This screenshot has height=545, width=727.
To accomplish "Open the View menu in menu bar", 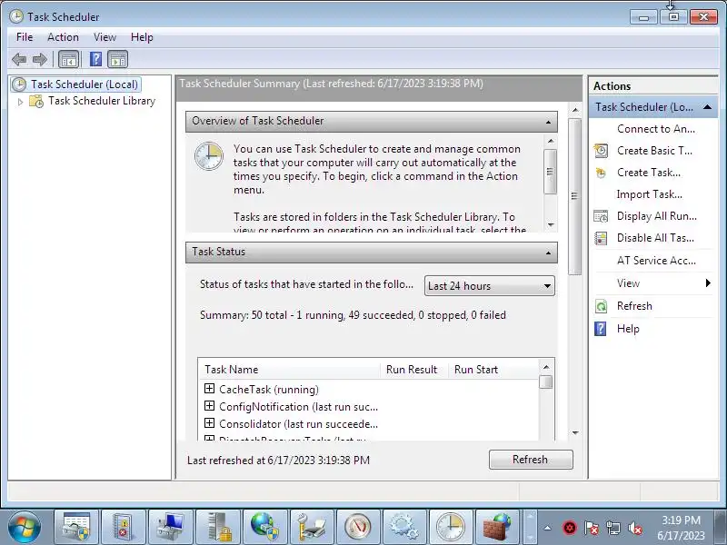I will 105,37.
